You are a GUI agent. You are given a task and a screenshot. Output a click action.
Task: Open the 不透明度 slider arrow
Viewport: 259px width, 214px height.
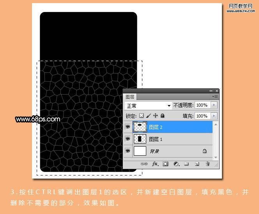coord(214,105)
